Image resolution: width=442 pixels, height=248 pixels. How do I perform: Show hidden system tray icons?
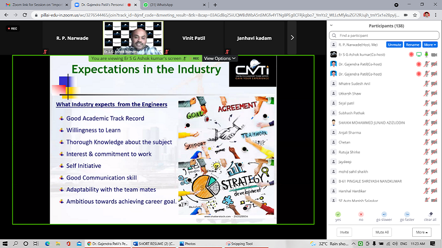pos(354,244)
